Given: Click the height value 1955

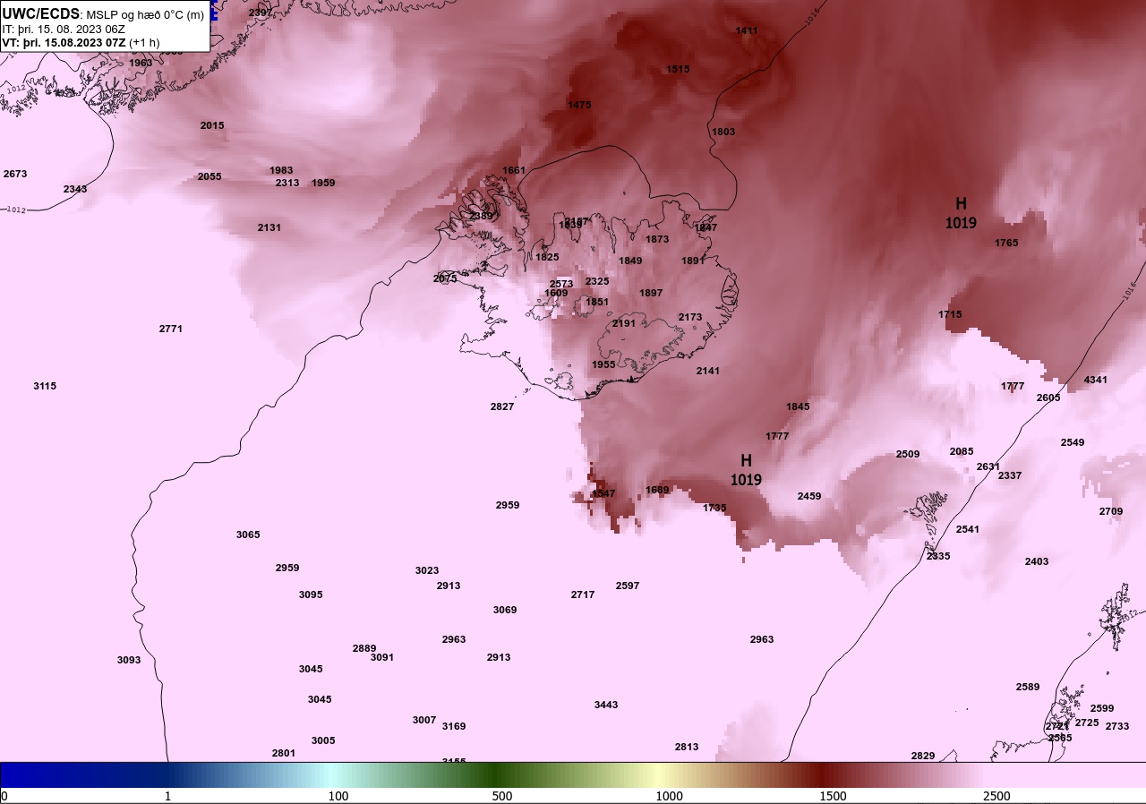Looking at the screenshot, I should 603,364.
